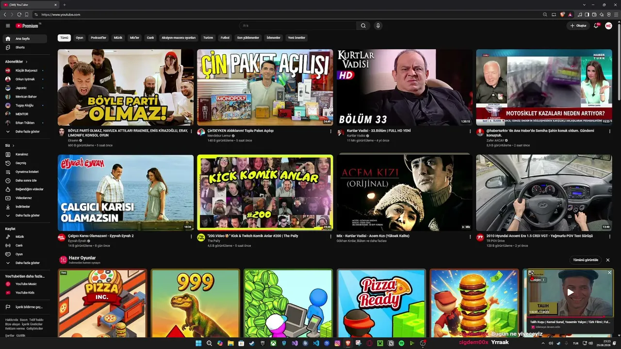
Task: Expand Daha fazla göster under Siz
Action: (x=25, y=215)
